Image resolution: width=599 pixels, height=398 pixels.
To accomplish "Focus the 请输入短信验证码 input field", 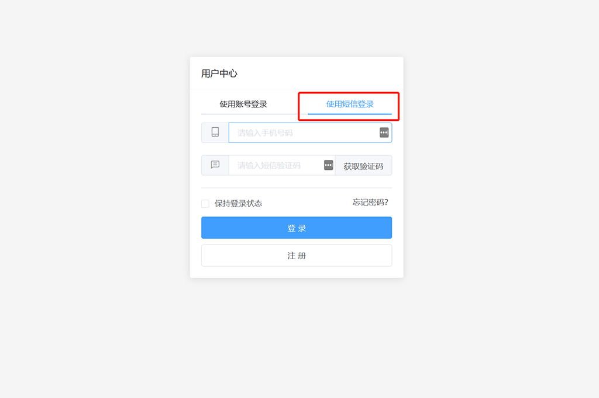I will point(282,165).
